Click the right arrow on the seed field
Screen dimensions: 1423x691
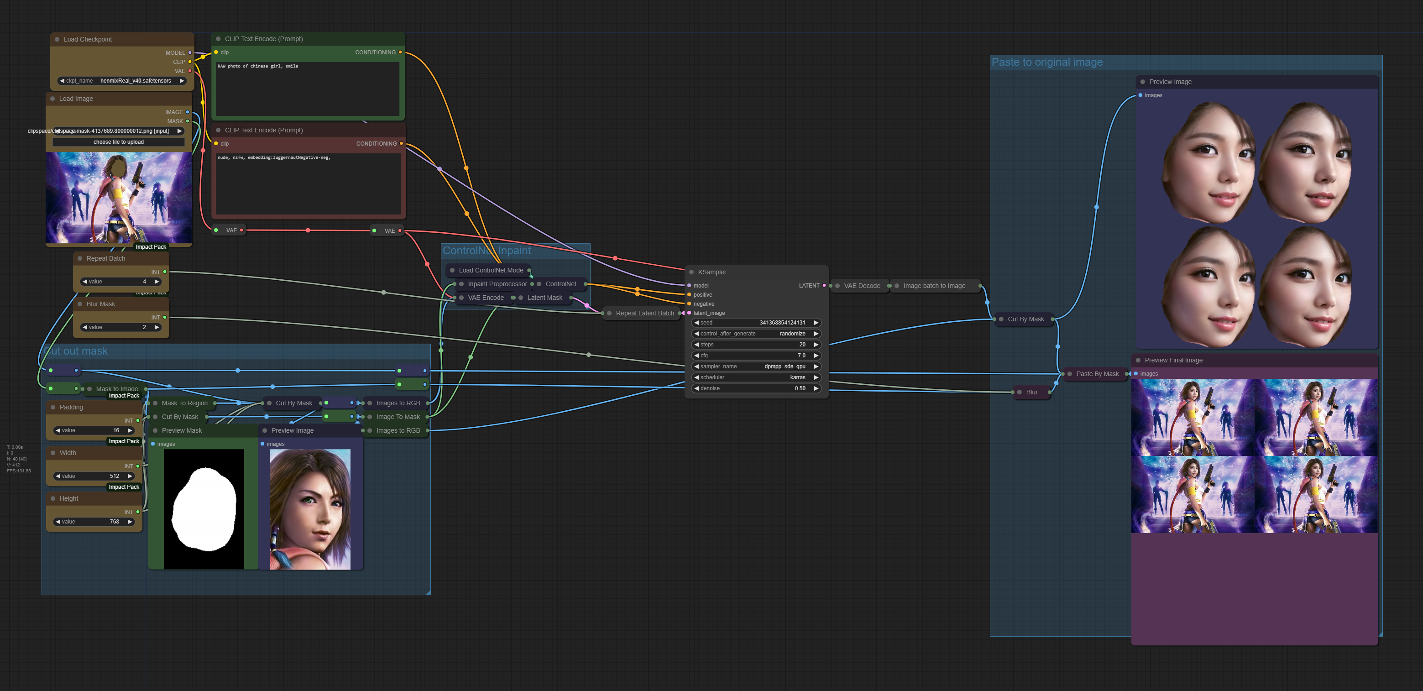pos(816,323)
